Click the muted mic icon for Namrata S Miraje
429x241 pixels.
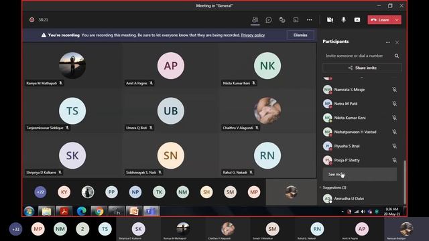tap(394, 89)
